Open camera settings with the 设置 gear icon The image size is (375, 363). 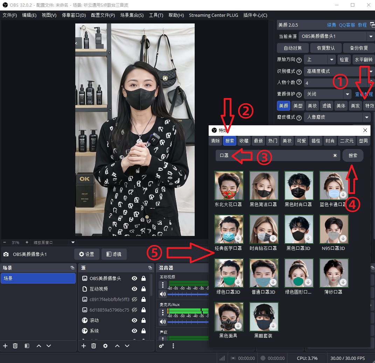pos(86,254)
